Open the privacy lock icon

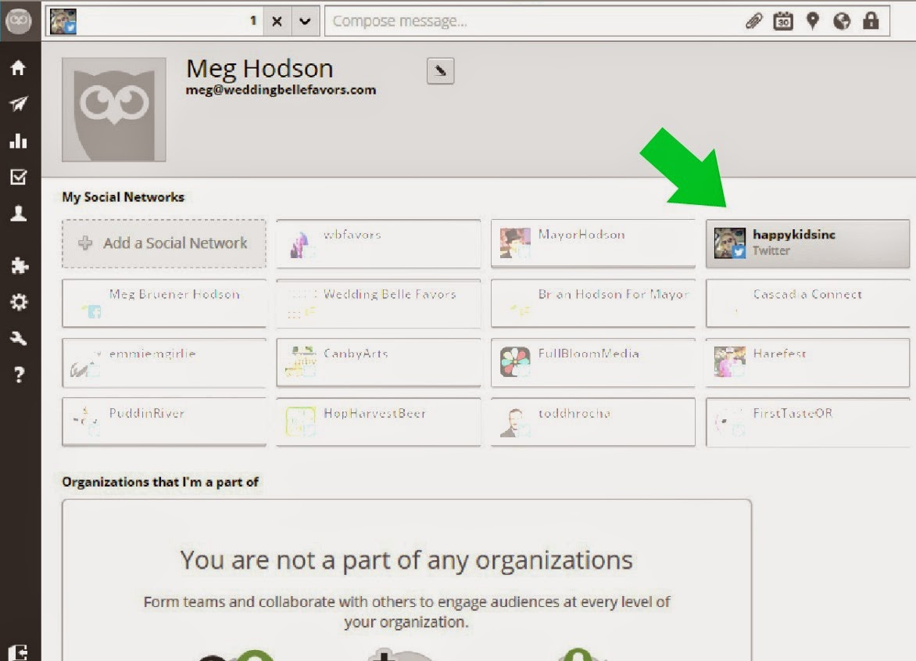[871, 21]
